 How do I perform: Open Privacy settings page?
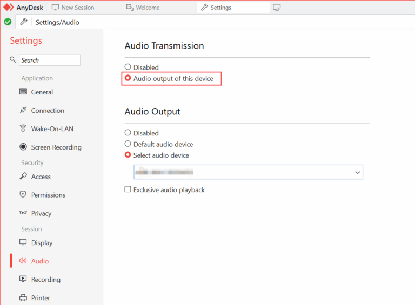click(41, 213)
